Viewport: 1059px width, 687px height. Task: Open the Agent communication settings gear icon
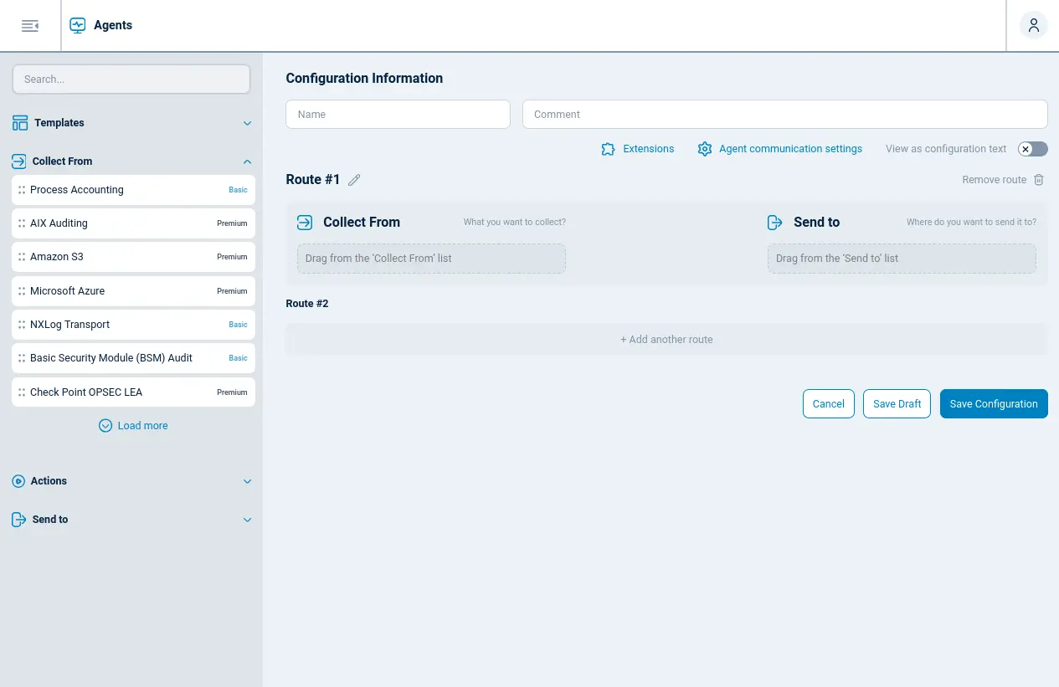click(x=705, y=149)
